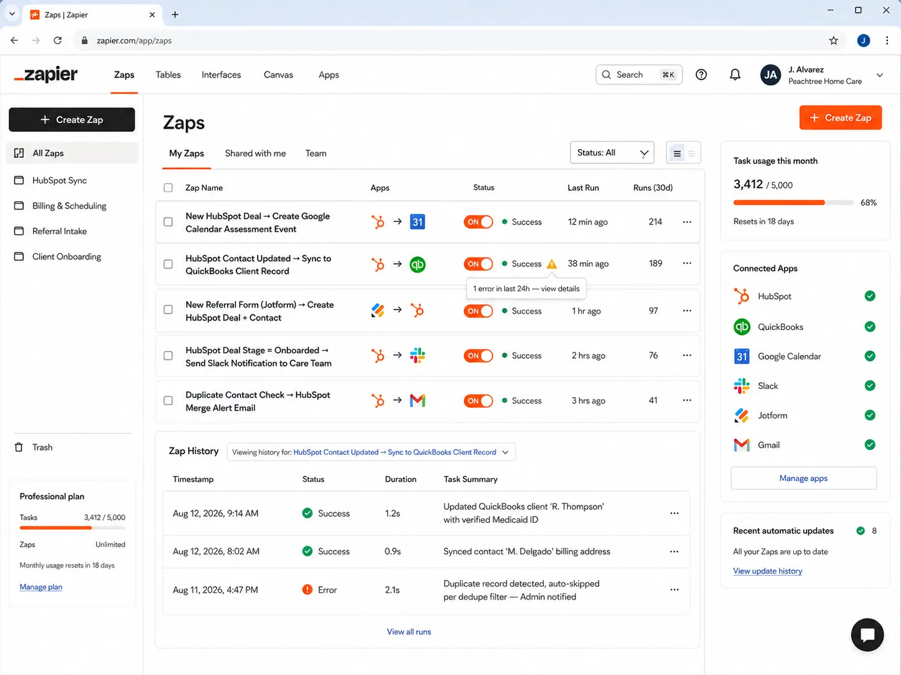901x675 pixels.
Task: Turn off the Merge Alert Email Zap toggle
Action: 478,401
